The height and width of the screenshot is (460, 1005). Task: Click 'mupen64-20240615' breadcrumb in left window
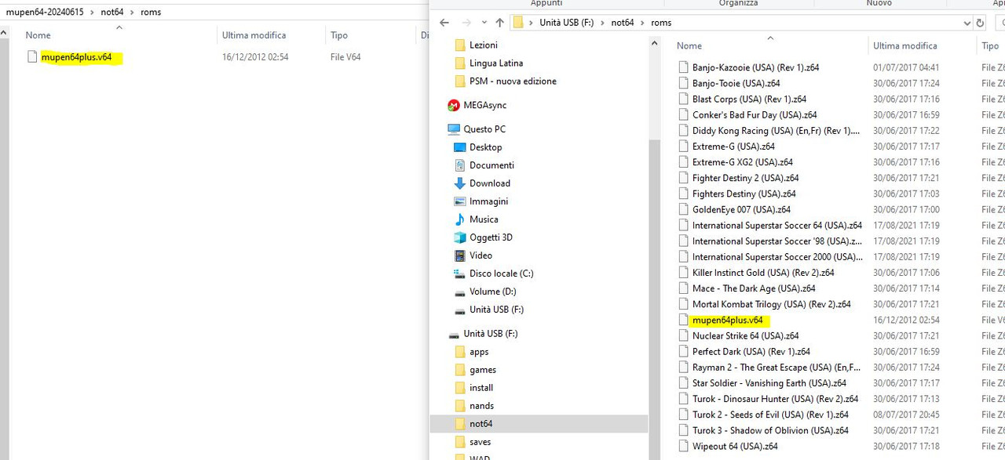coord(45,12)
